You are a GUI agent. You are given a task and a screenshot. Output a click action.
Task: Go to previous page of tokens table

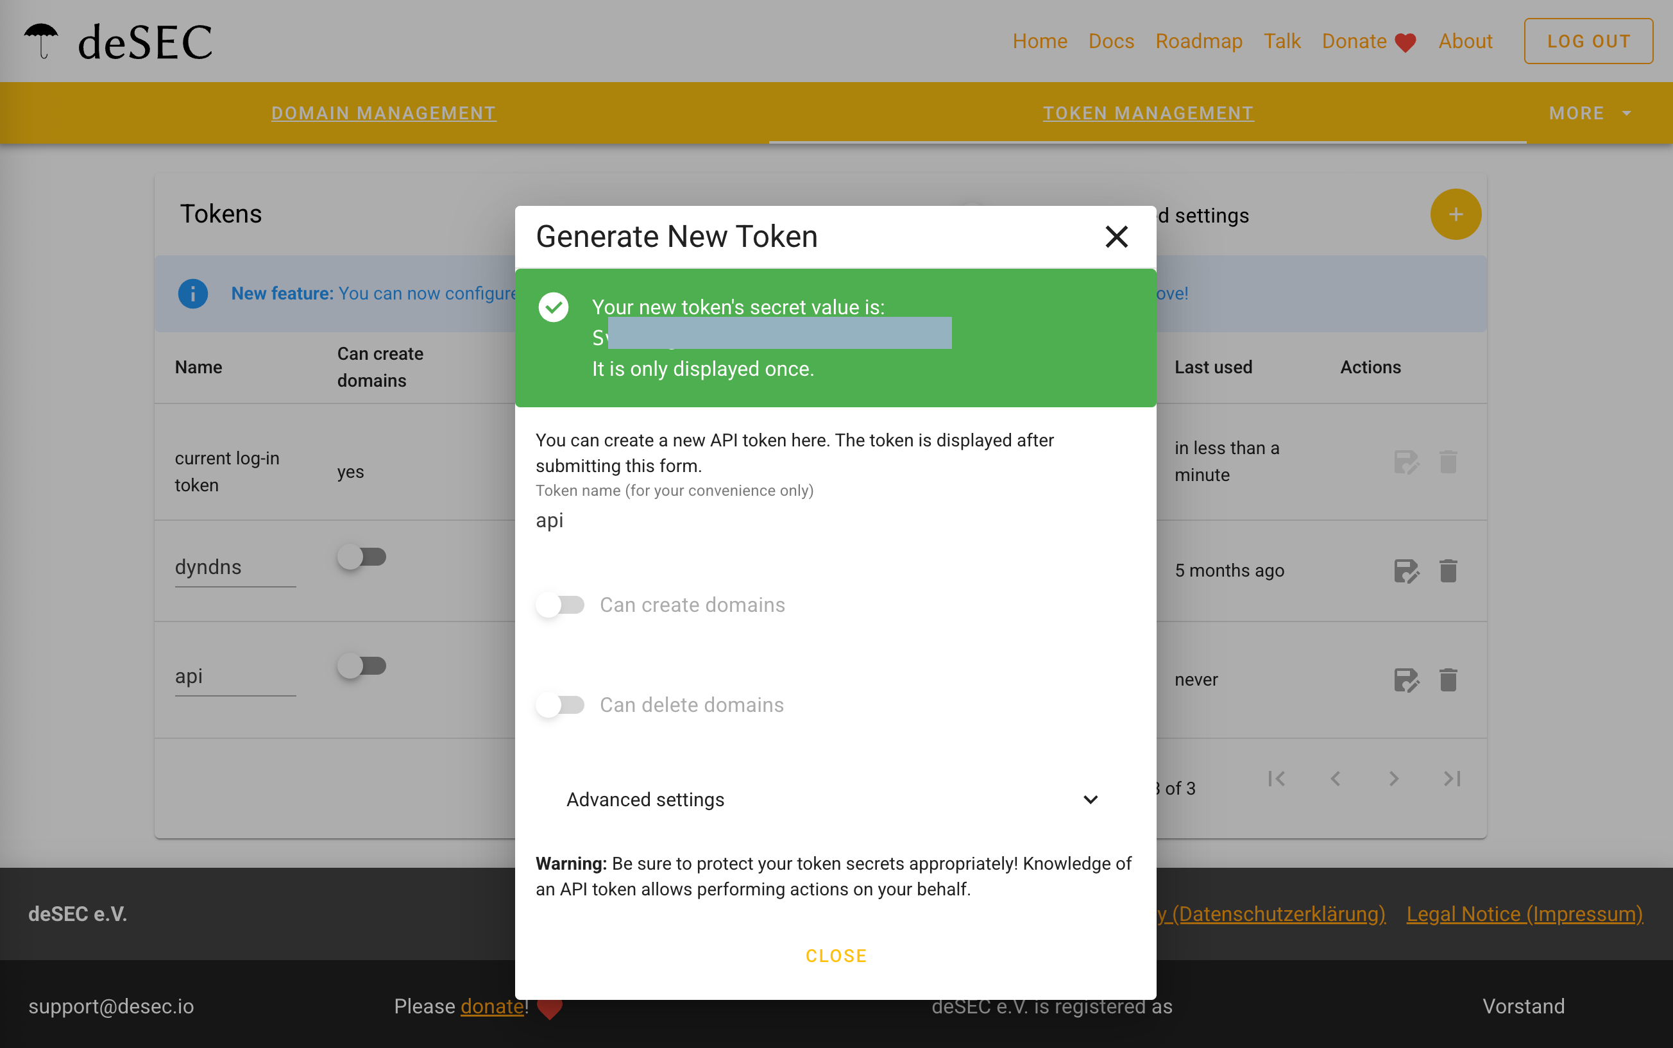(x=1335, y=779)
